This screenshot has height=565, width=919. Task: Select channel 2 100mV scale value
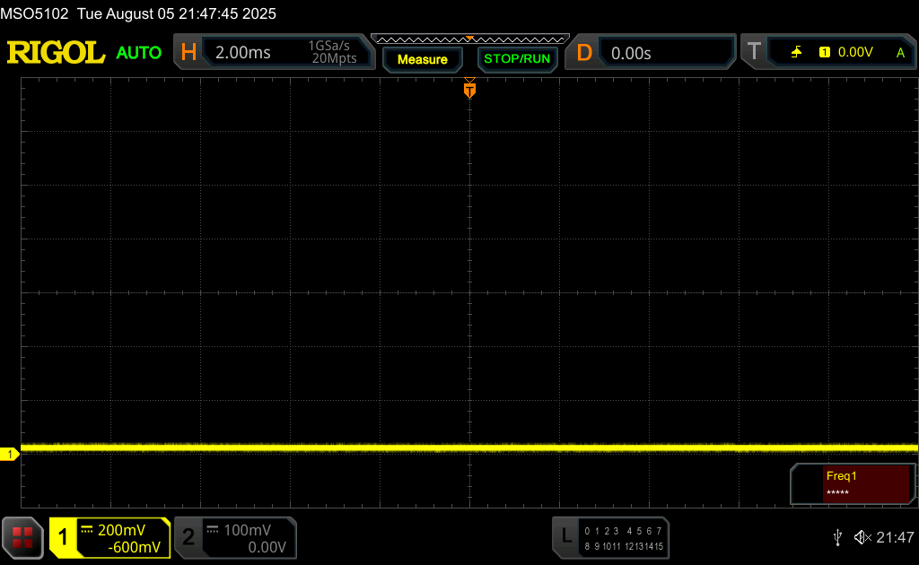pyautogui.click(x=248, y=530)
